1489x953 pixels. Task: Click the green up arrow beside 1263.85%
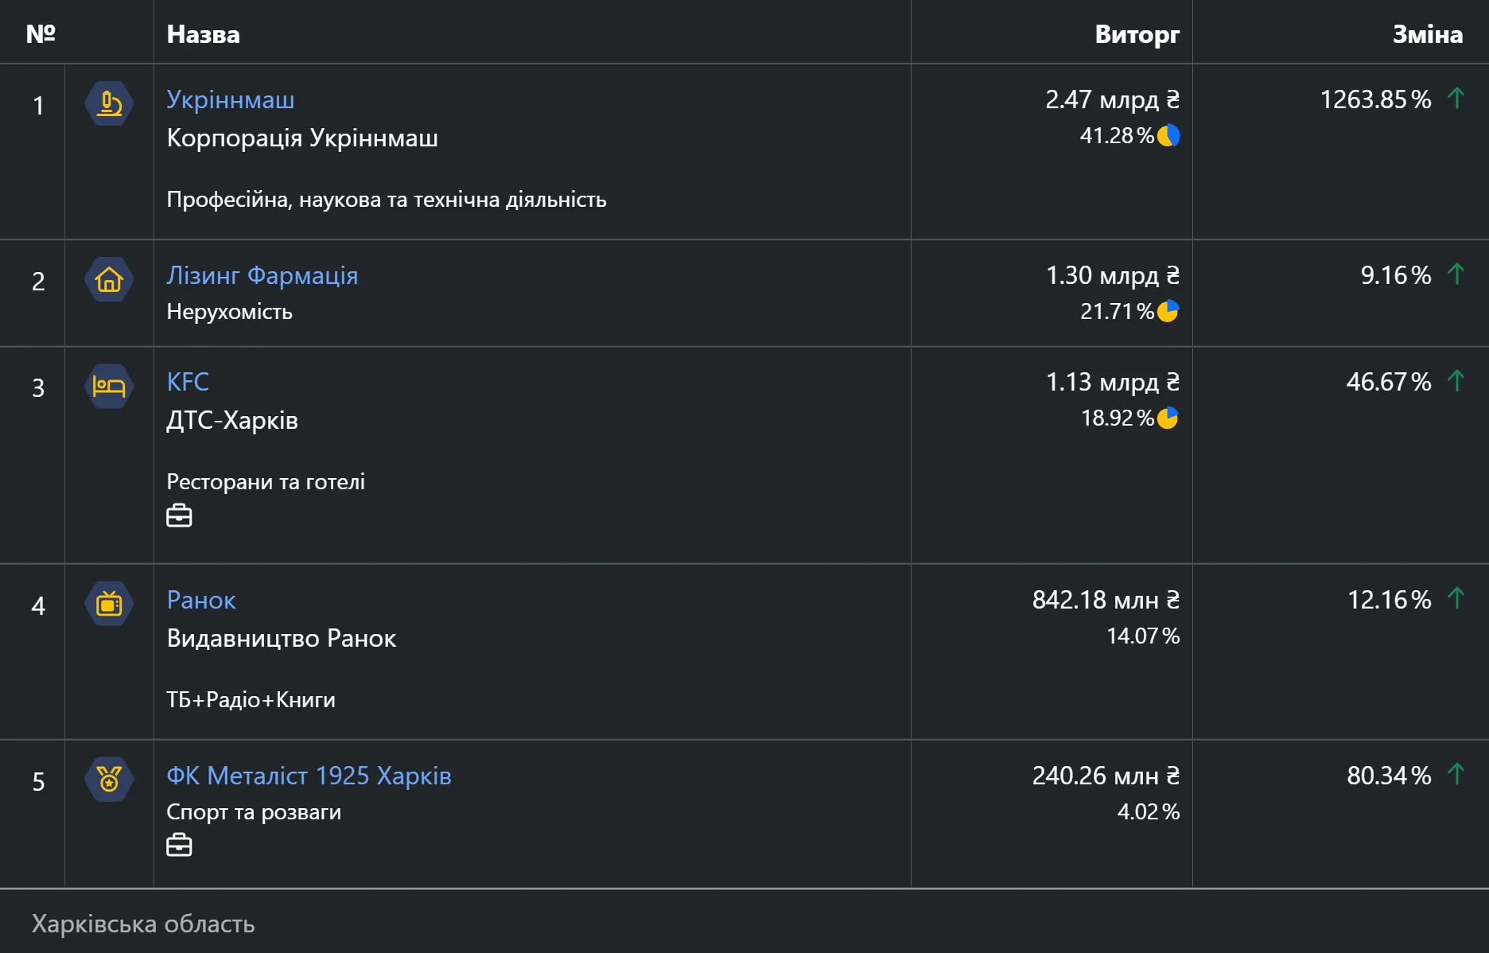click(x=1456, y=99)
